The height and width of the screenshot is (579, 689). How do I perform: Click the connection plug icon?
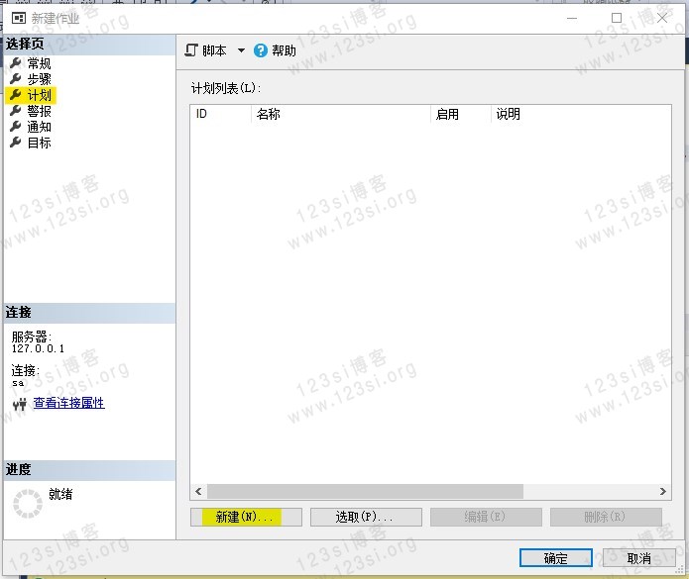pyautogui.click(x=20, y=404)
